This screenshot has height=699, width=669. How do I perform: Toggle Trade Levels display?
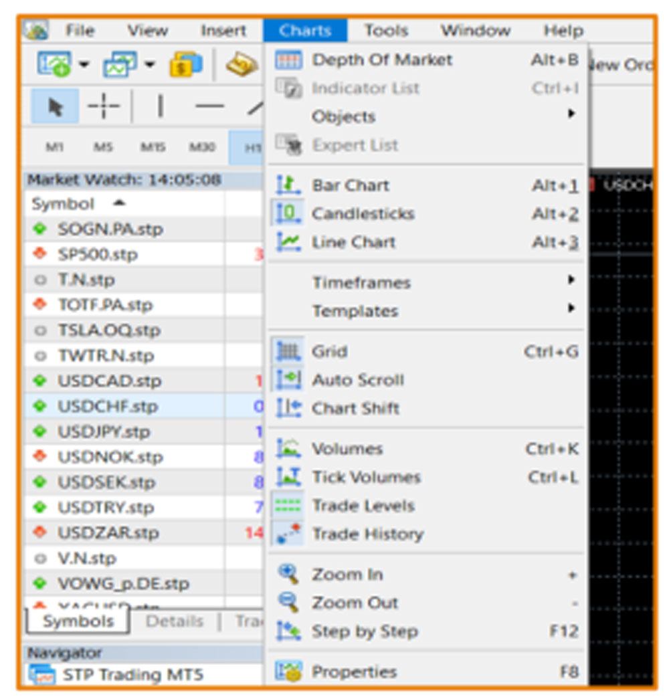[x=427, y=506]
